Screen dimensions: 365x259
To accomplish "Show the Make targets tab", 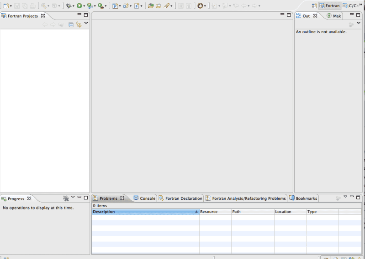I will (334, 16).
